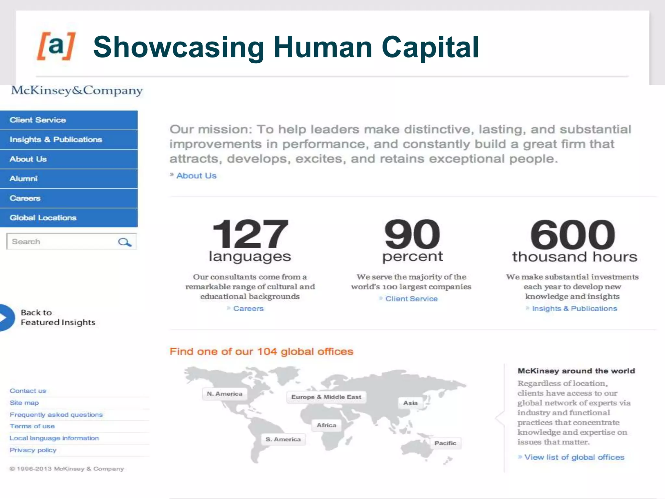Click Back to Featured Insights text
The height and width of the screenshot is (499, 665).
(58, 317)
